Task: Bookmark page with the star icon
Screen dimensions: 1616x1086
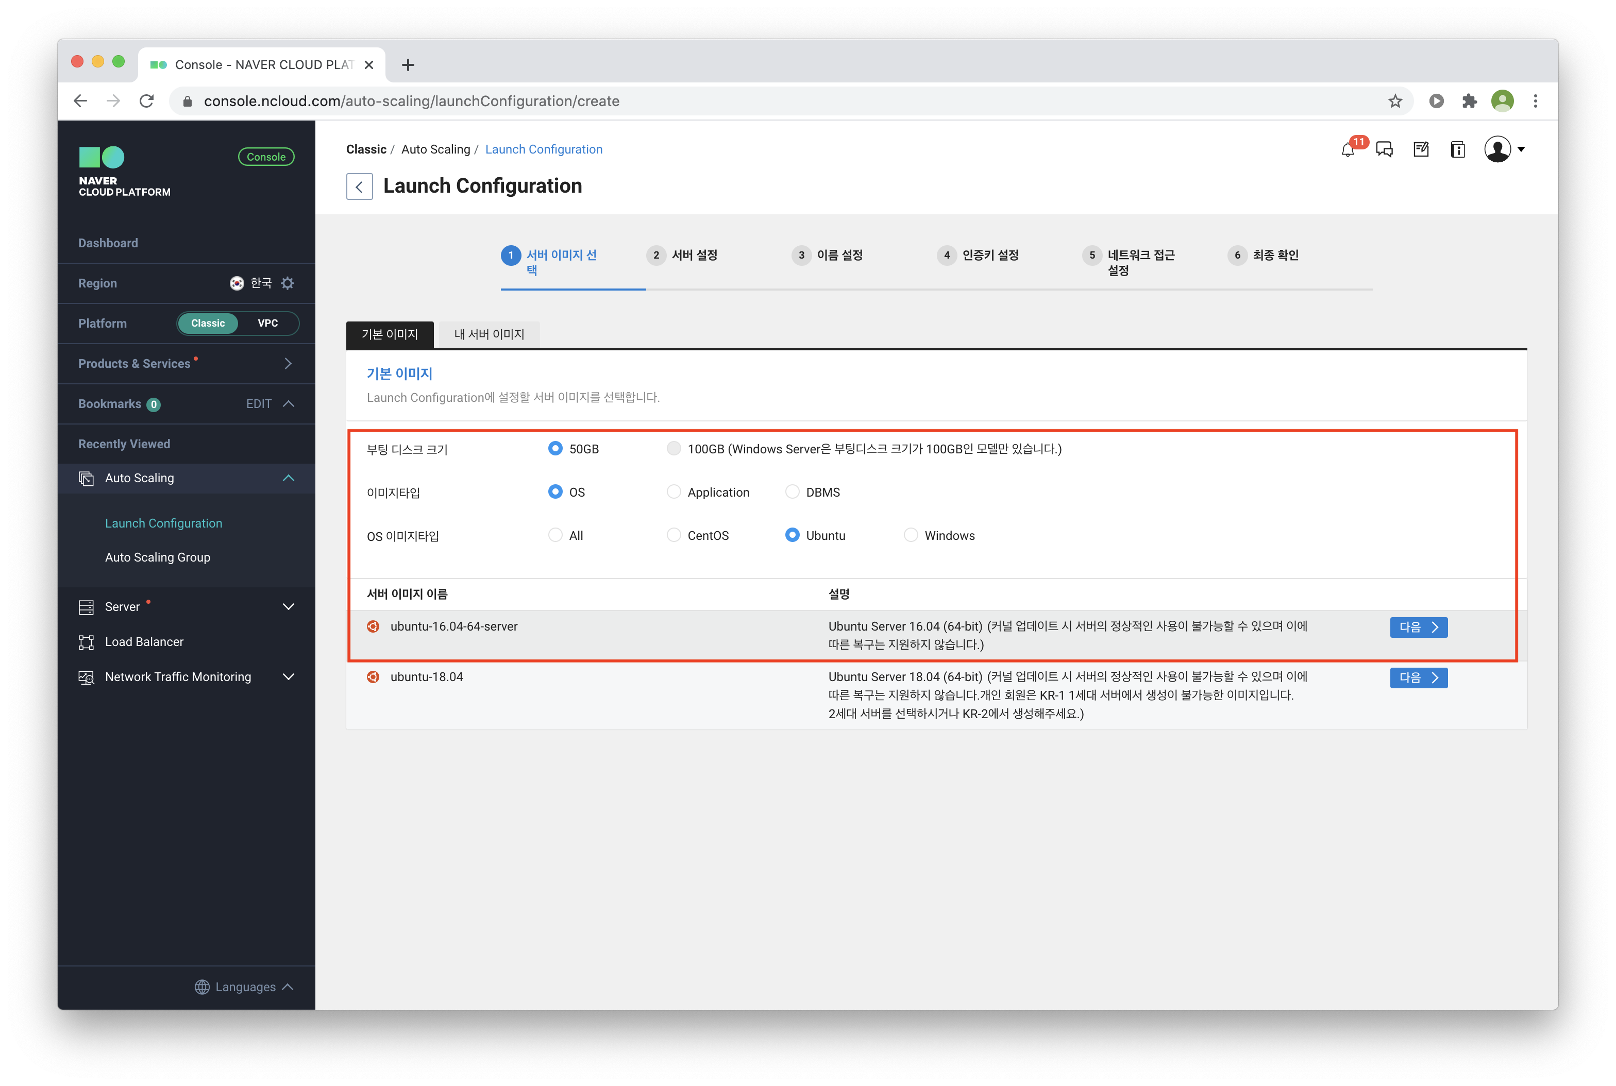Action: tap(1395, 102)
